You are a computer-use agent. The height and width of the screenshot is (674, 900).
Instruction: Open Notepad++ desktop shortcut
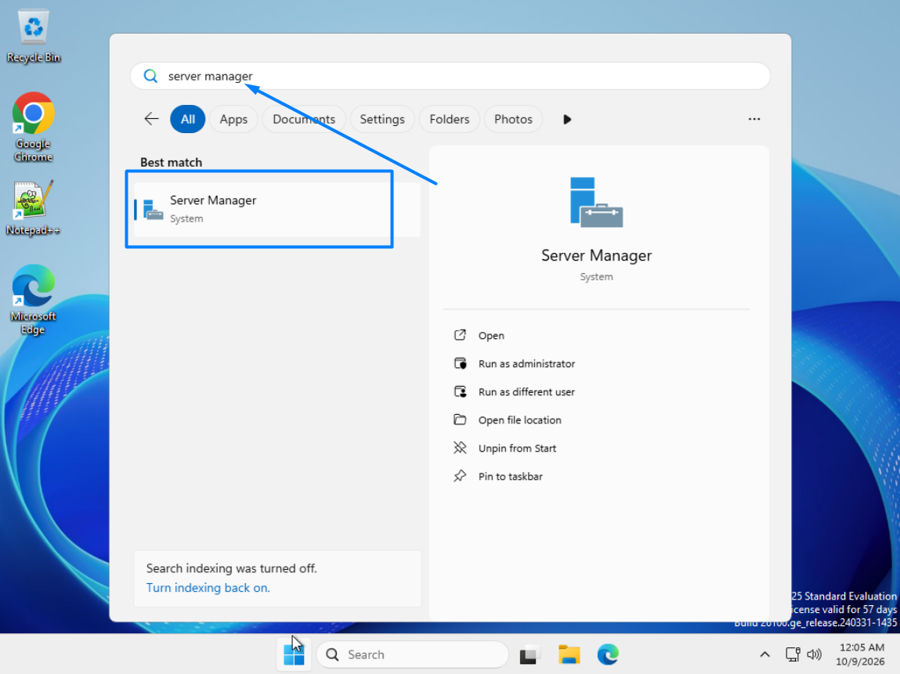coord(34,207)
